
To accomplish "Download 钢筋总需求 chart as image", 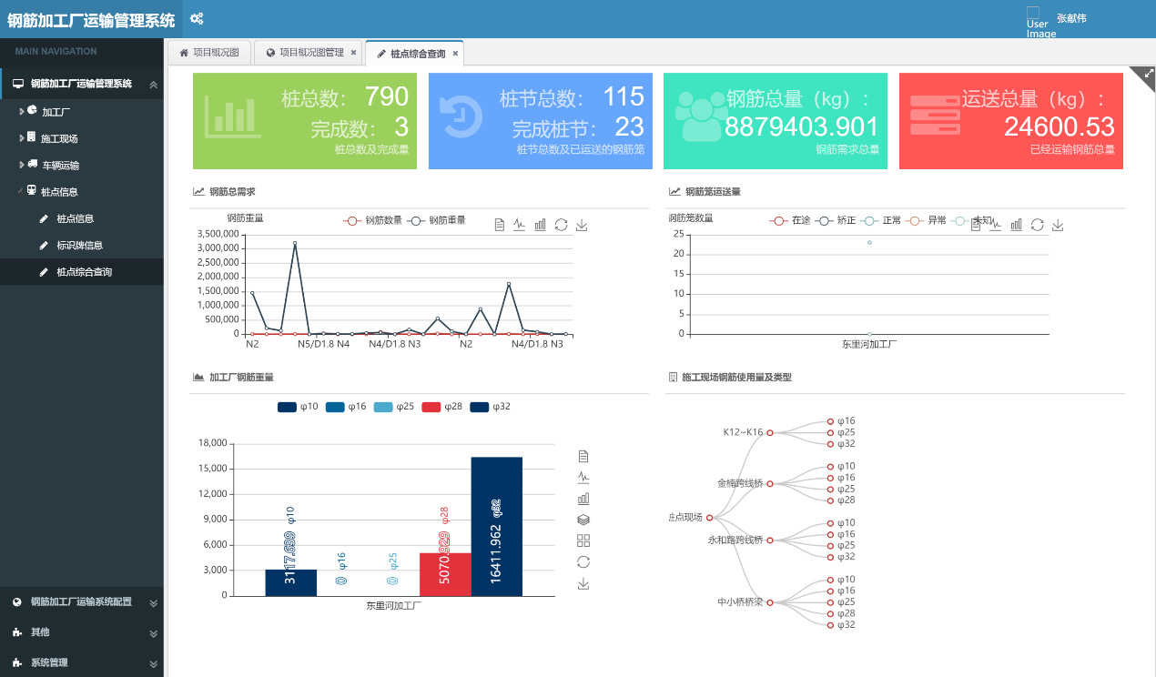I will coord(582,225).
